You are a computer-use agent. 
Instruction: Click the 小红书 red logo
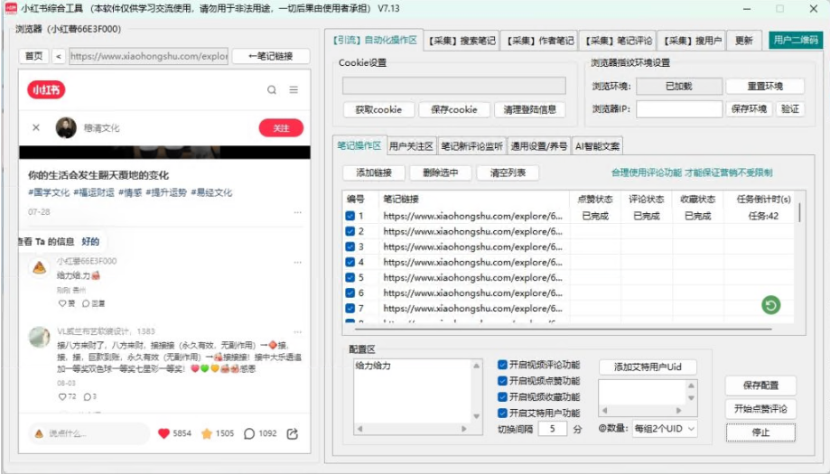point(47,90)
